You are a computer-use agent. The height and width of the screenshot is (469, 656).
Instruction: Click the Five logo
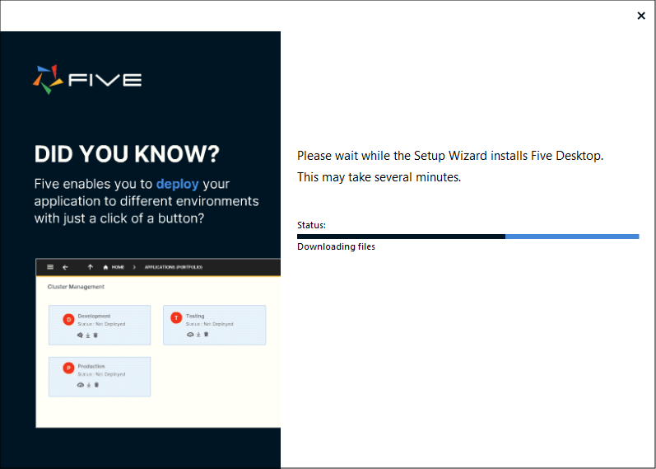(87, 79)
